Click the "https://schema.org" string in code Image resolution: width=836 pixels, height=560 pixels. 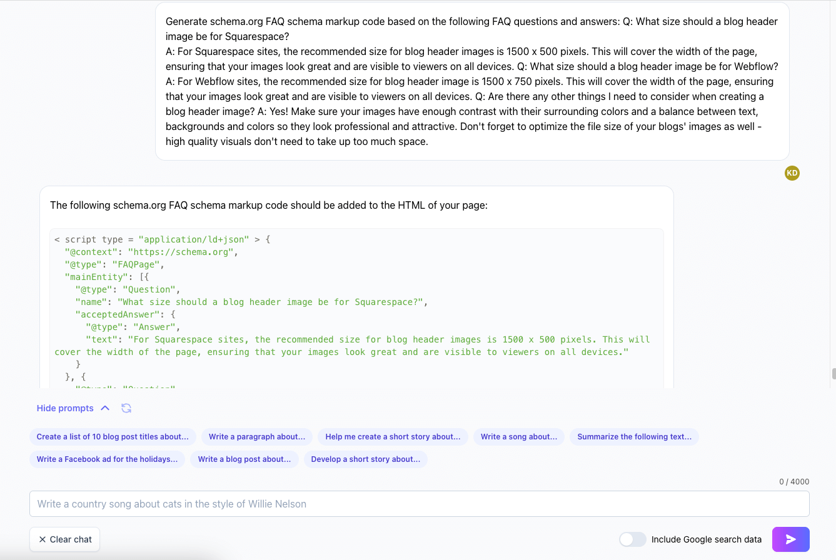click(181, 252)
